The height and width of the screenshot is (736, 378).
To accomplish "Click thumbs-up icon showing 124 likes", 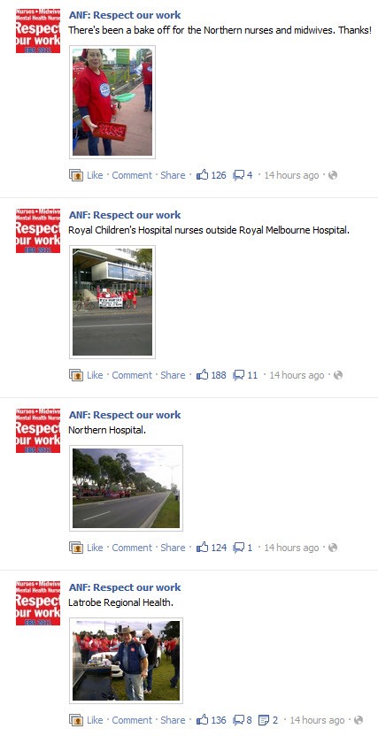I will [203, 548].
